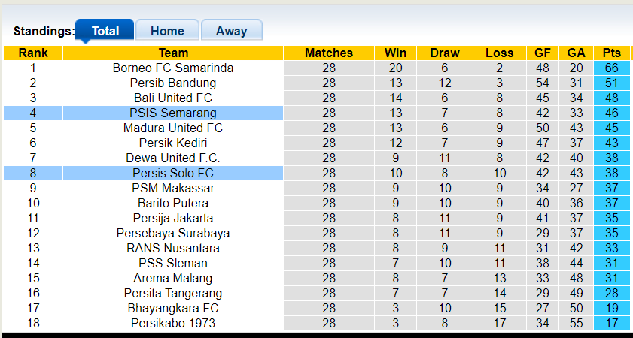Click the Persebaya Surabaya team name

tap(173, 233)
